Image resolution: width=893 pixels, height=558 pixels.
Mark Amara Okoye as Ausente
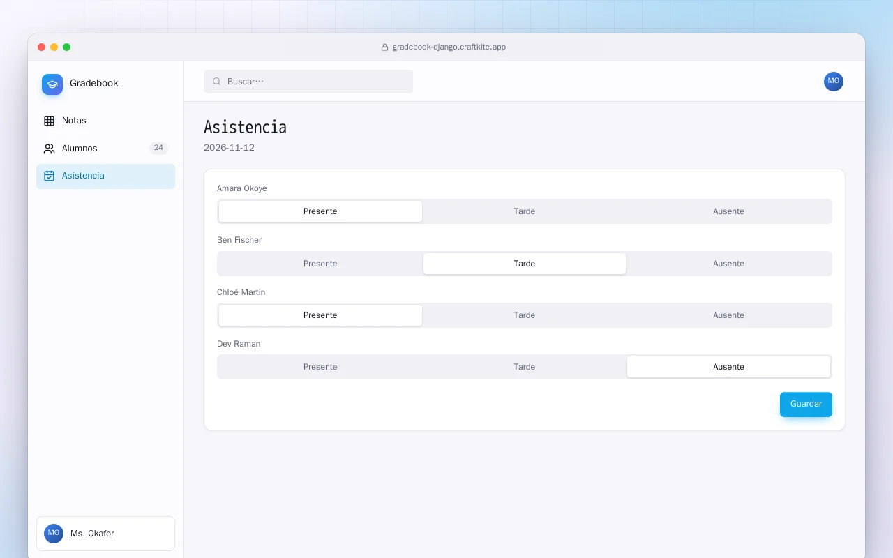point(728,211)
